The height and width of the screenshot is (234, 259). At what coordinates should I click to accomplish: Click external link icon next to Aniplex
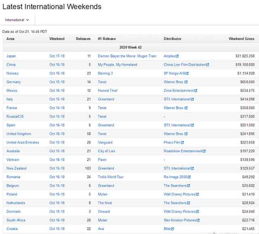tap(177, 56)
